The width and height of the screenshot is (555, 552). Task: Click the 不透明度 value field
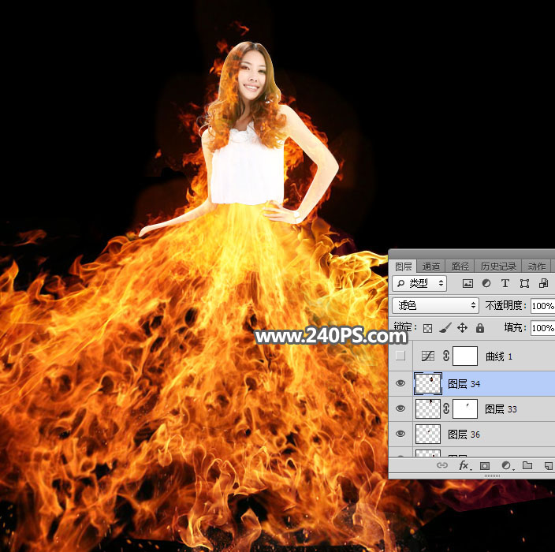[x=542, y=305]
